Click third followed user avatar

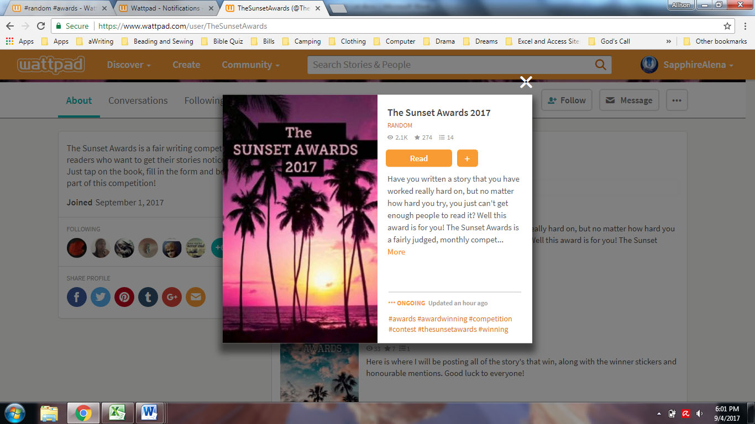[124, 248]
